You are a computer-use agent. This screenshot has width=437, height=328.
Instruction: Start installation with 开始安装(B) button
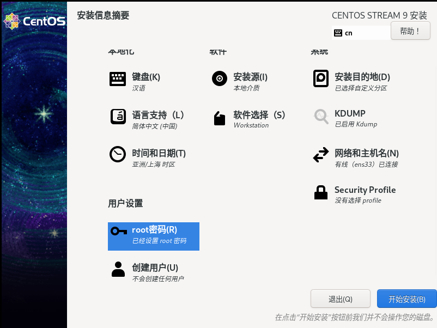(406, 299)
